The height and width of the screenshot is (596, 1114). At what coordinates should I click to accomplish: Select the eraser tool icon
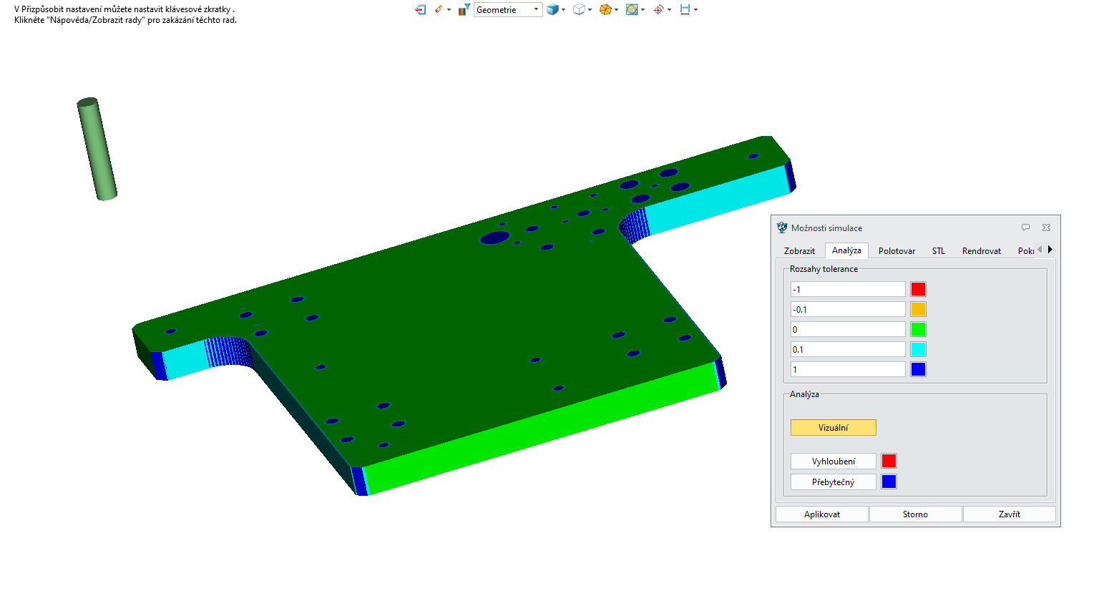tap(439, 10)
